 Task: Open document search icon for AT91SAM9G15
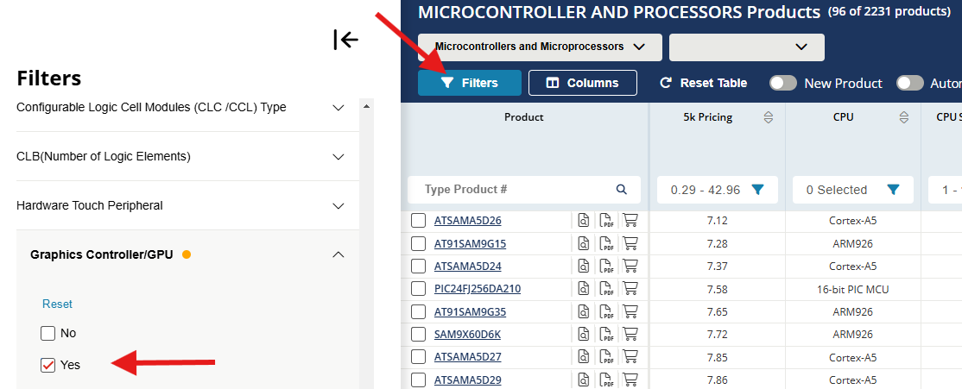click(584, 244)
